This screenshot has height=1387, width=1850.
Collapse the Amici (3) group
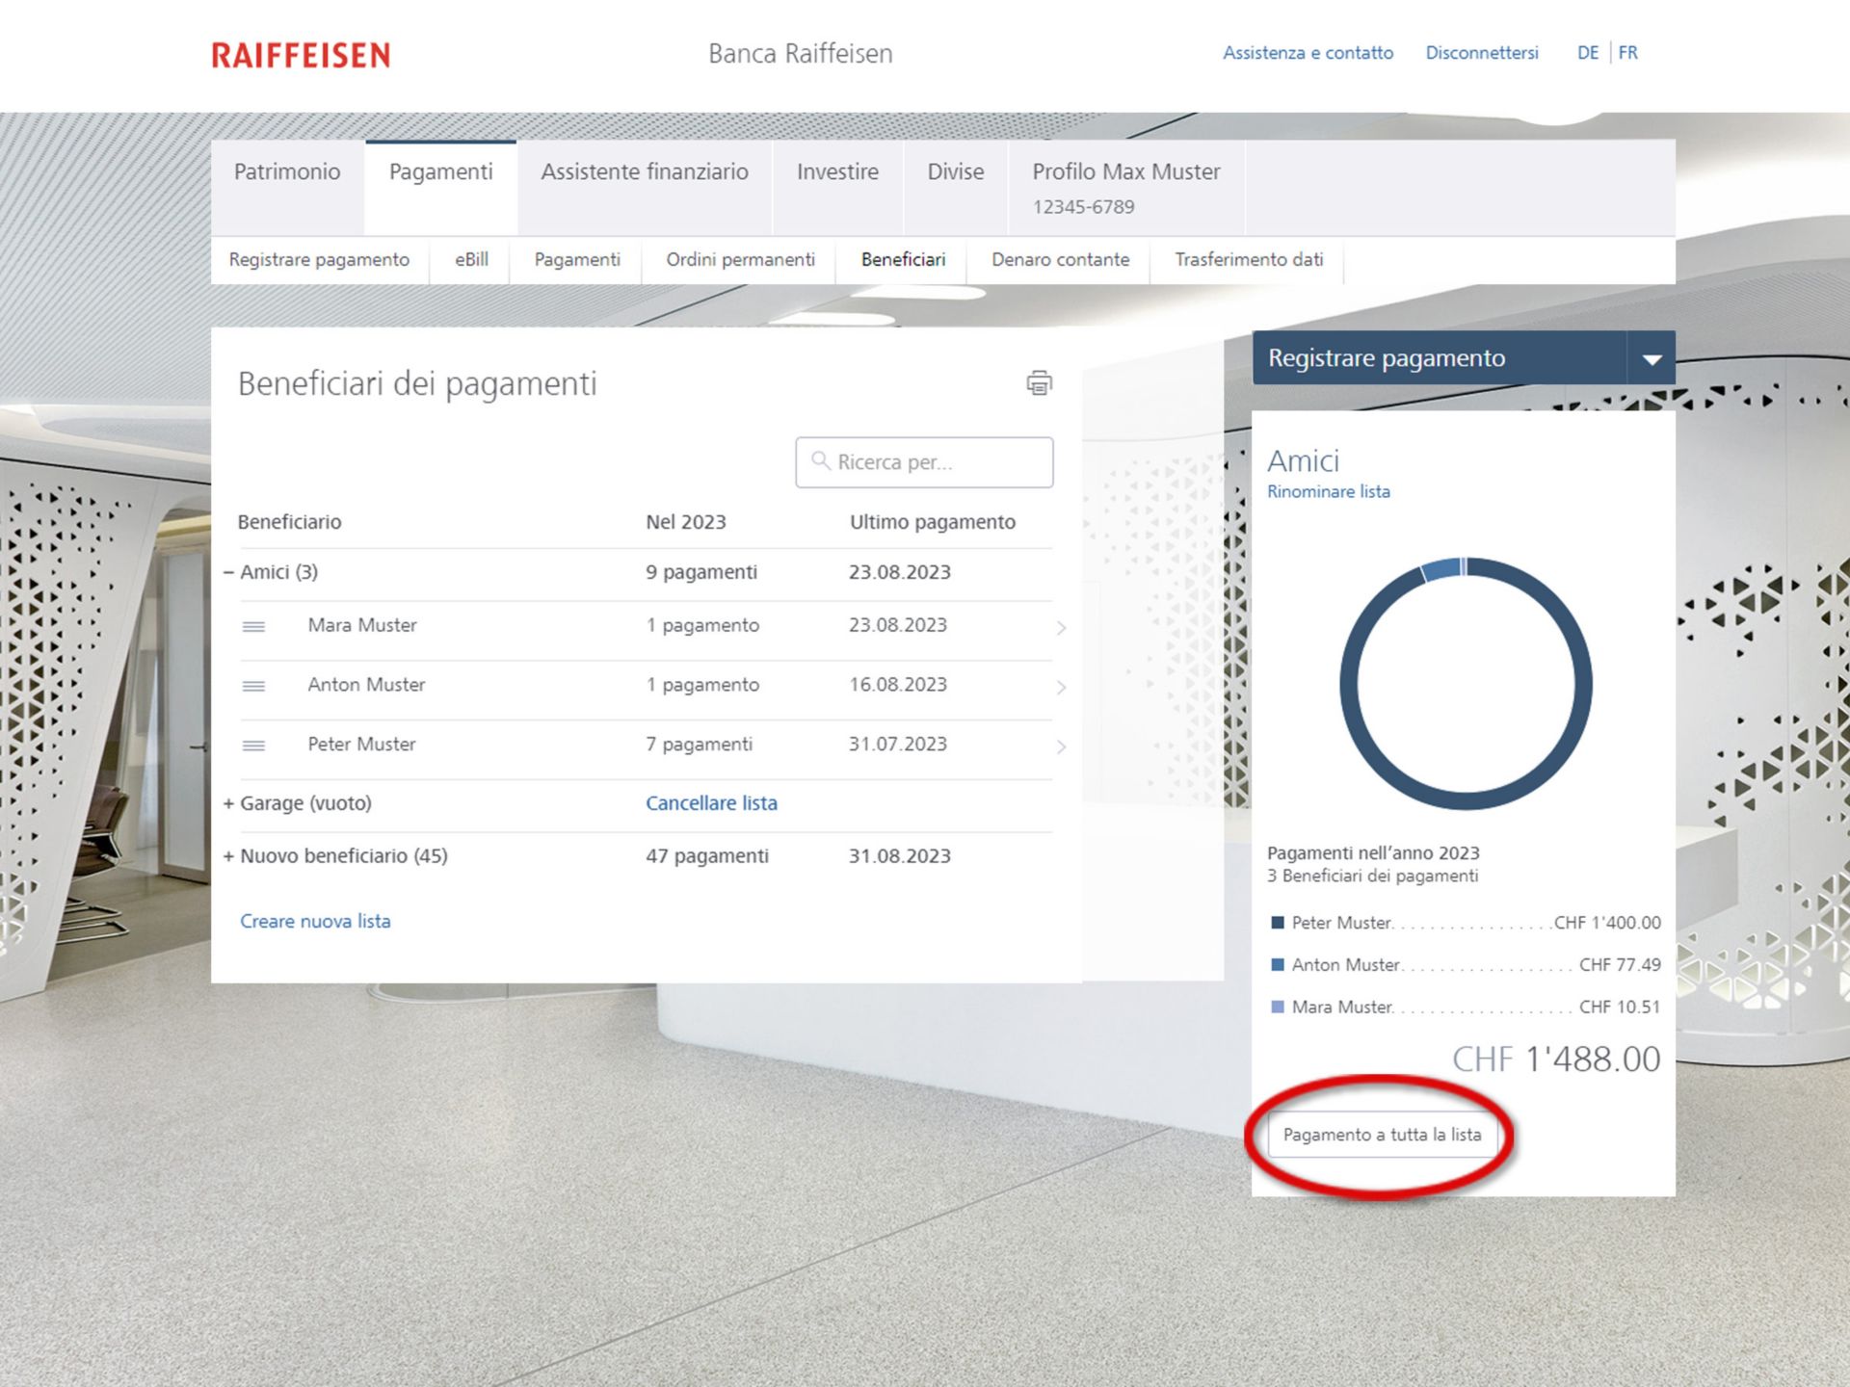coord(229,571)
